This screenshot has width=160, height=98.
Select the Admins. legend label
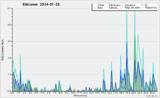(114, 8)
